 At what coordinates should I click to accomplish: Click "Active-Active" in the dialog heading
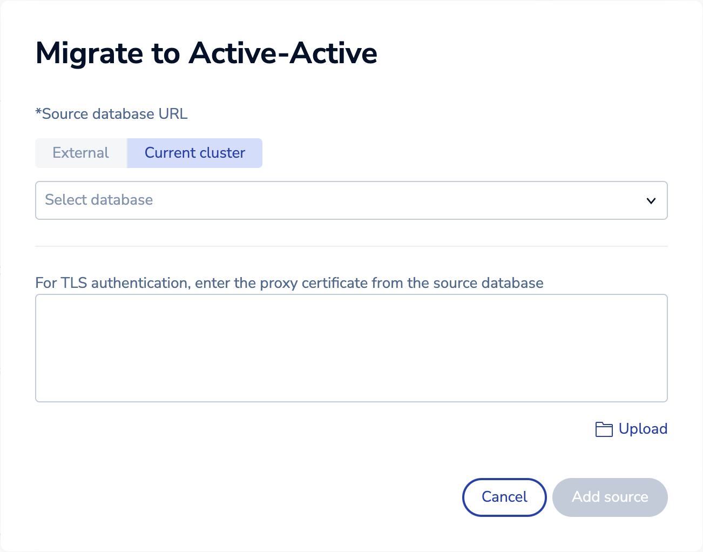pos(282,53)
